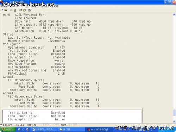
Task: Open the 비씨파크 browser taskbar button
Action: tap(44, 130)
